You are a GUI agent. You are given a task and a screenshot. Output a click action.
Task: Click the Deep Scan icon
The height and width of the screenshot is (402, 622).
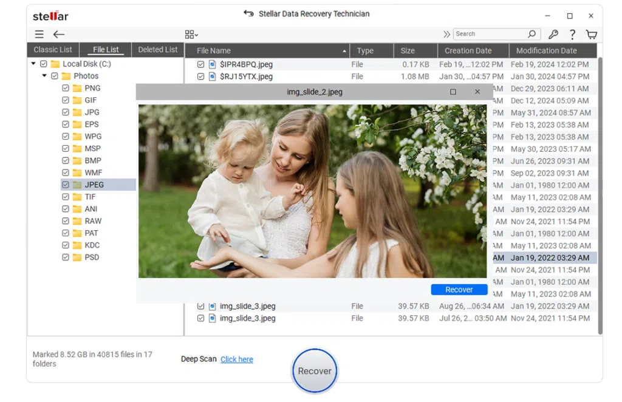coord(198,359)
